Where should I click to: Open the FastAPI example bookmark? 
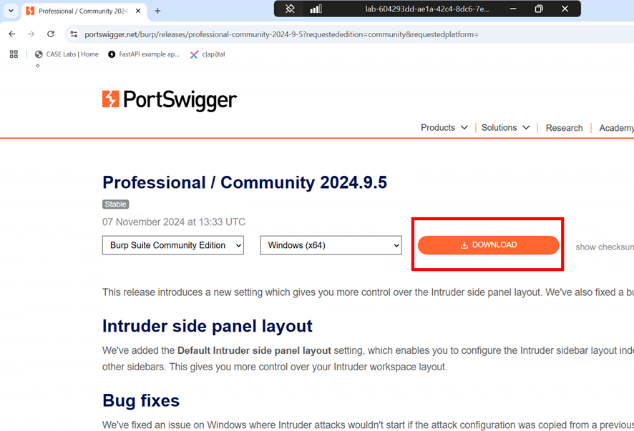144,54
